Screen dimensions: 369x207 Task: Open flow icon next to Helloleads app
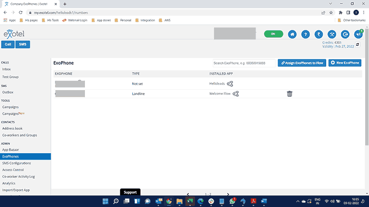[230, 84]
